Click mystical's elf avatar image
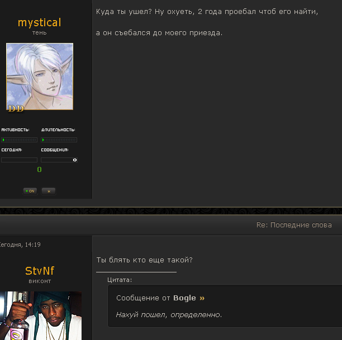Screen dimensions: 342x340 (40, 76)
